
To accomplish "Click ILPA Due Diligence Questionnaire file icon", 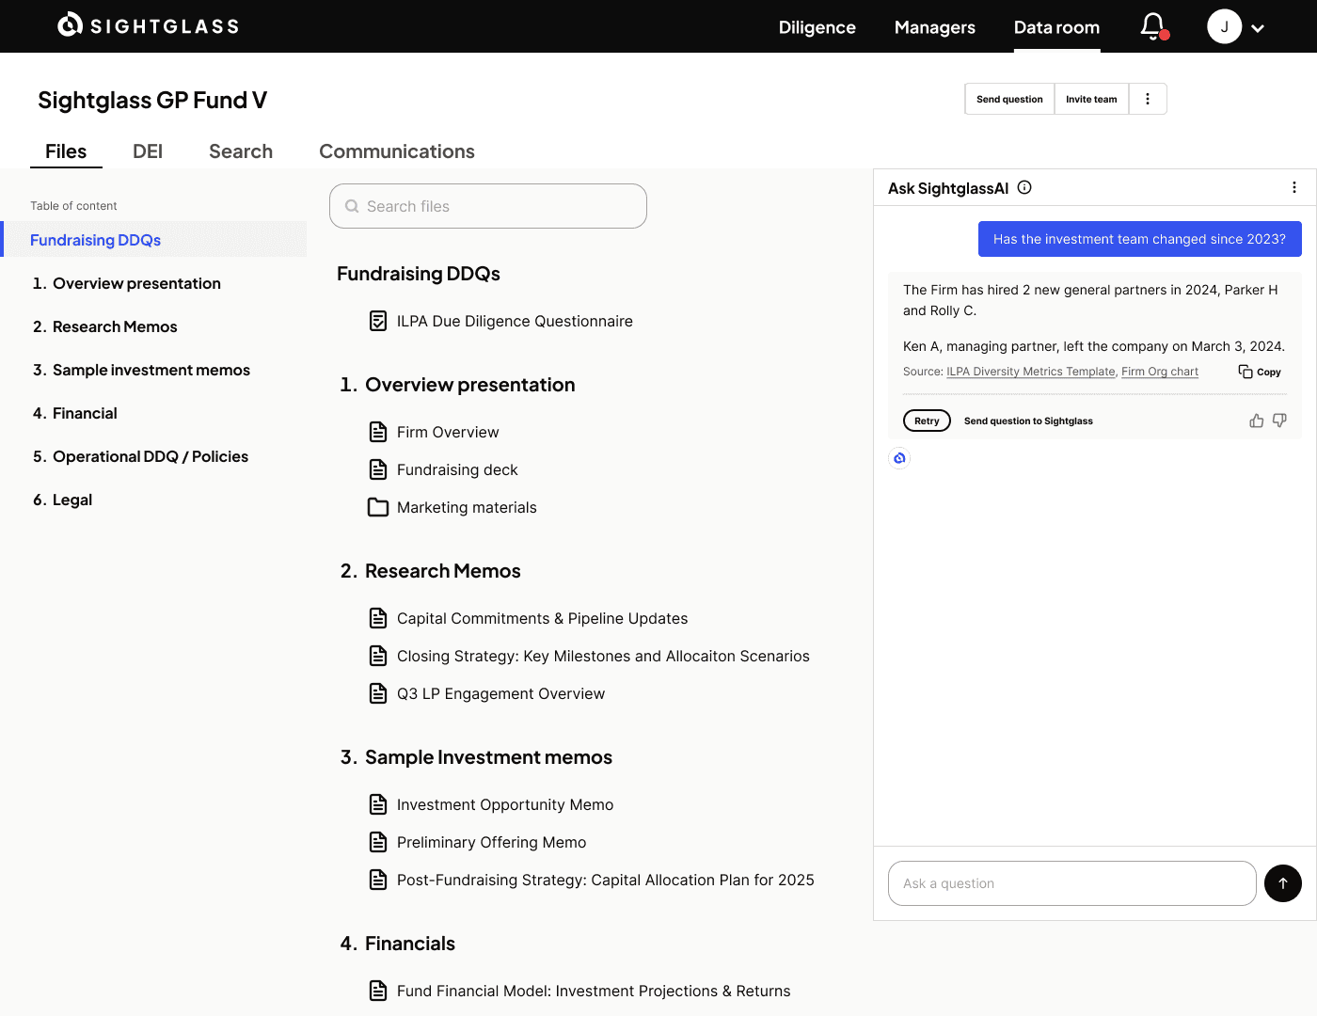I will click(x=378, y=321).
